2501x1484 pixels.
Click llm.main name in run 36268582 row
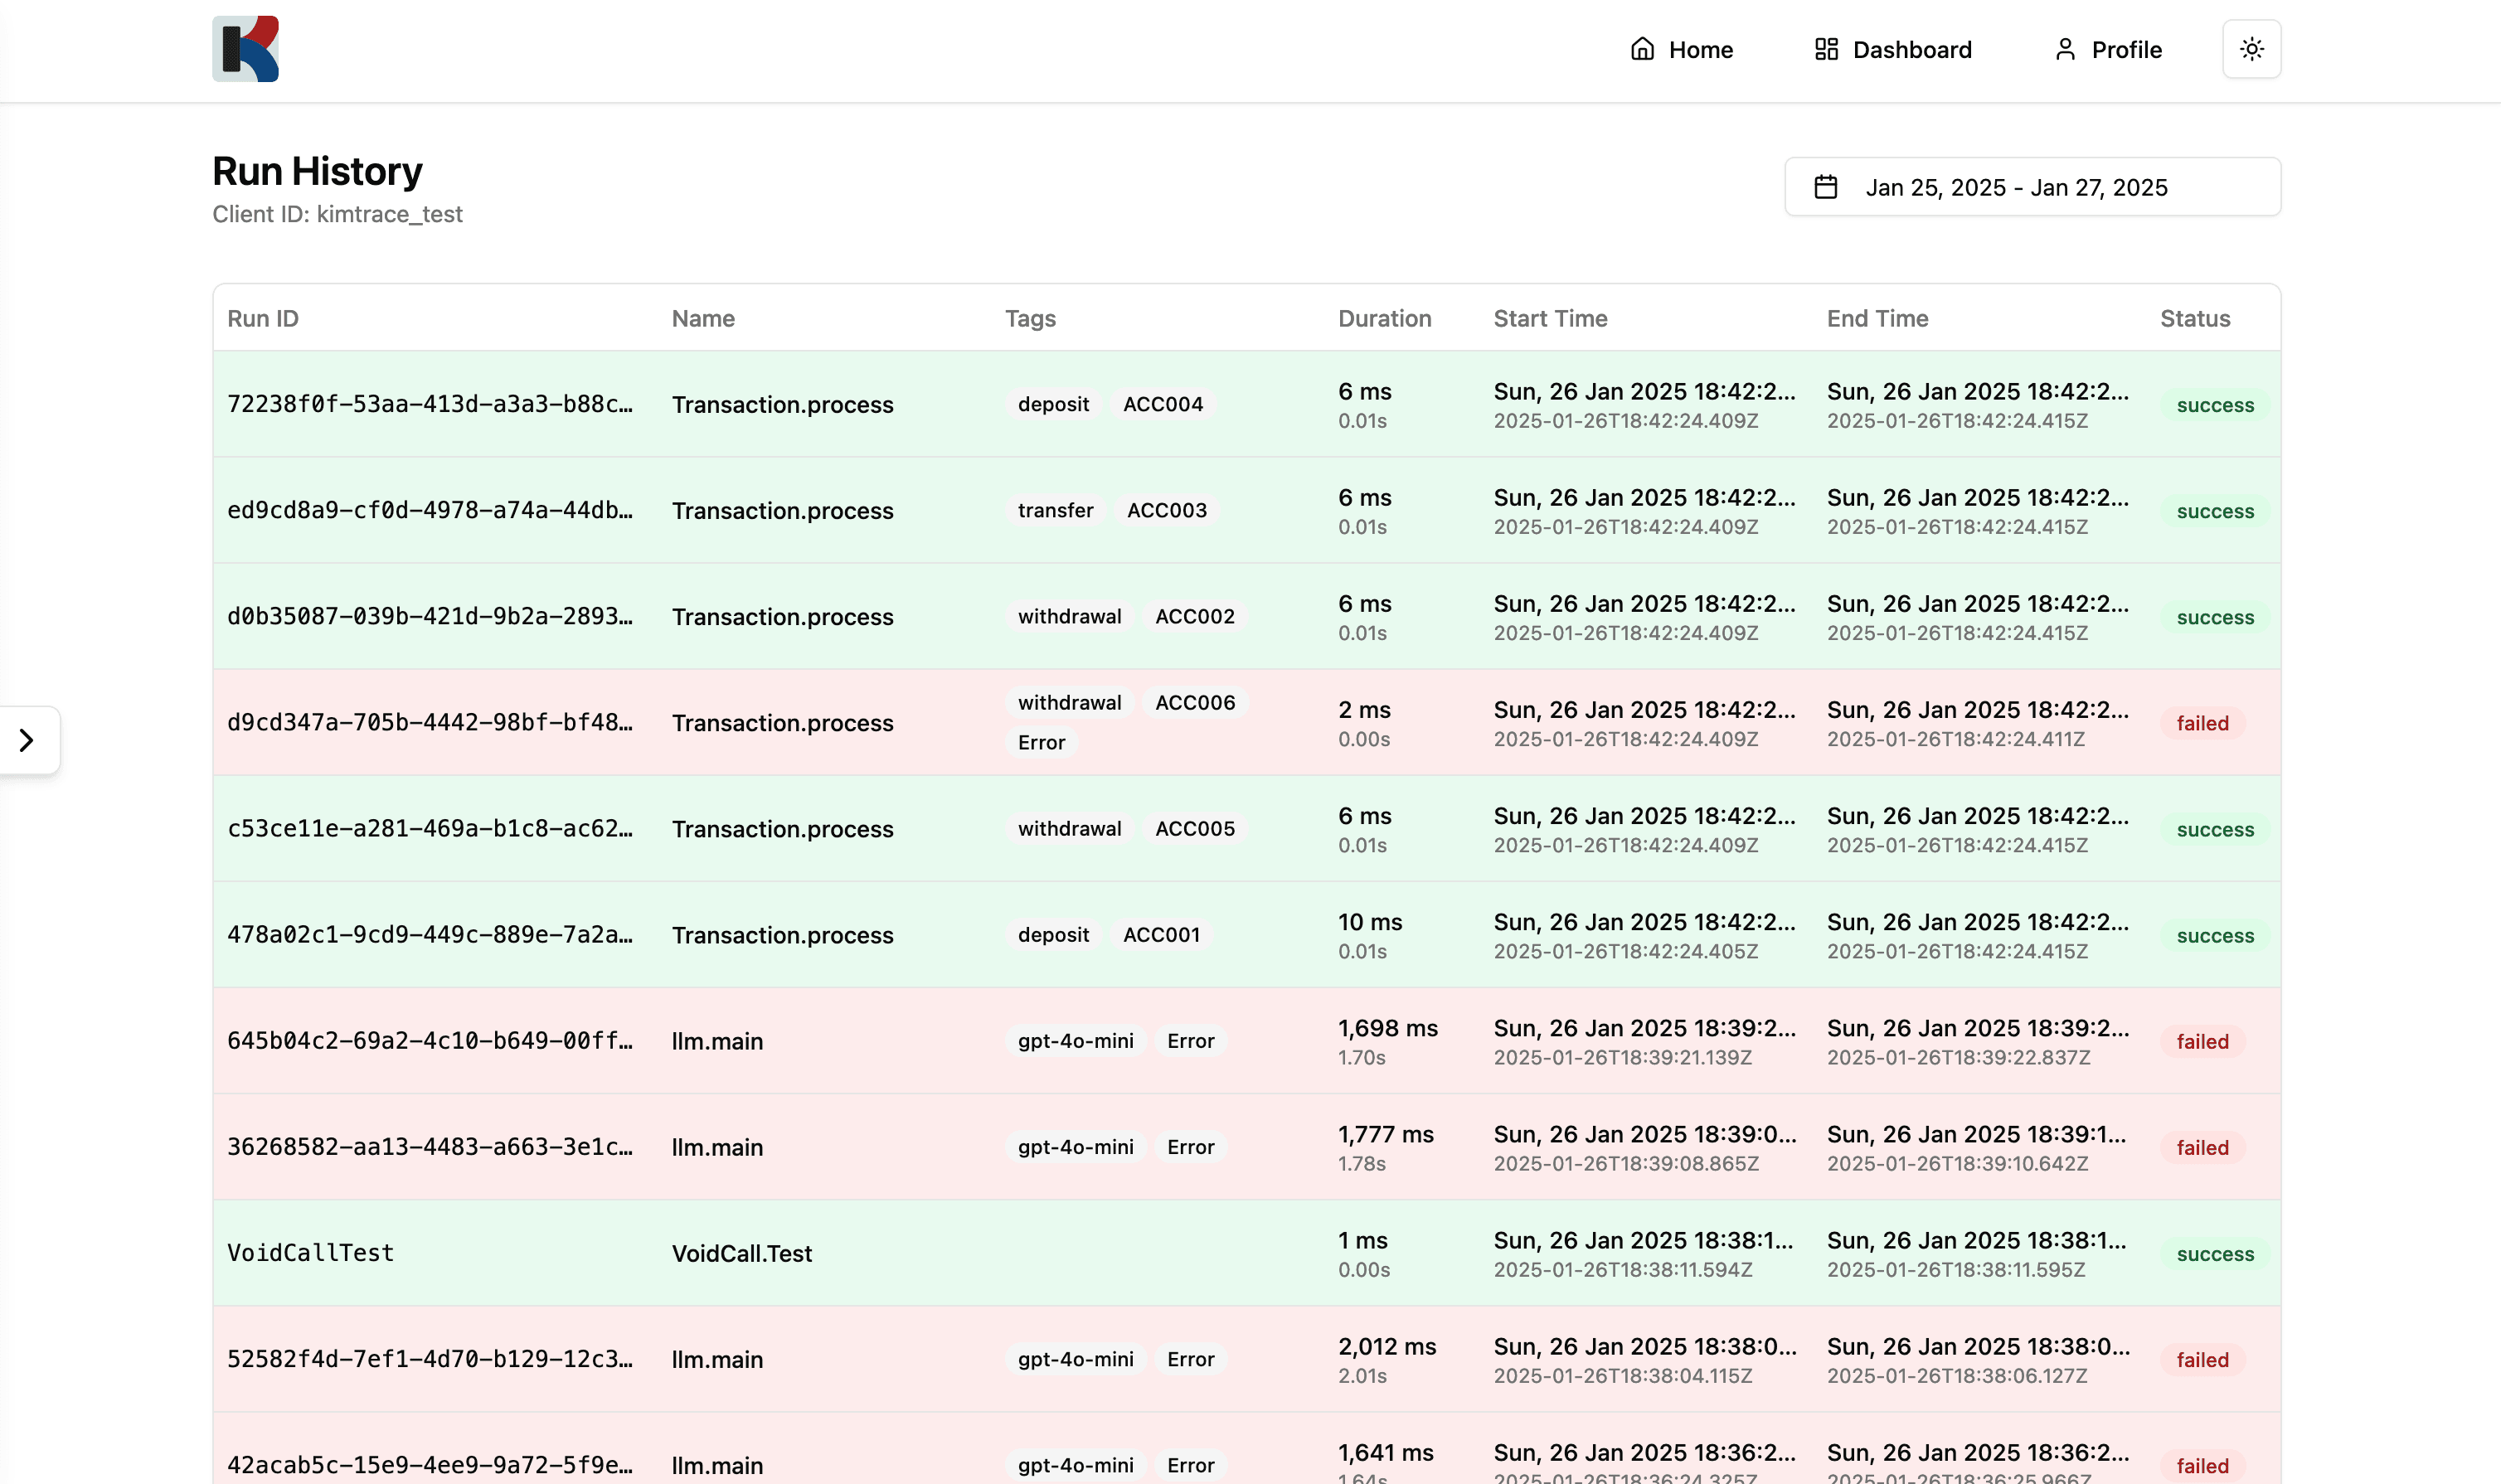point(717,1147)
